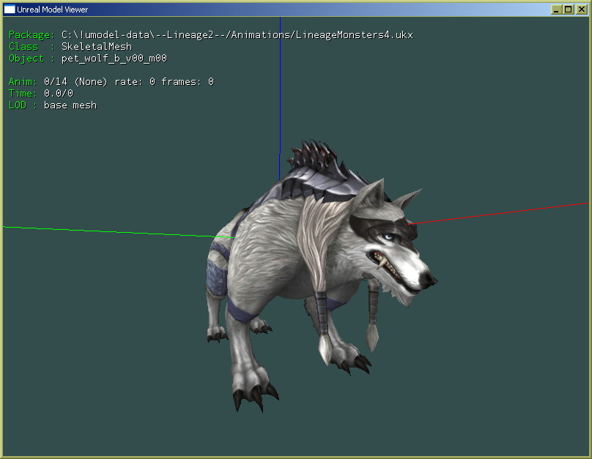Click the green 'Object' label
The height and width of the screenshot is (459, 592).
(x=26, y=59)
